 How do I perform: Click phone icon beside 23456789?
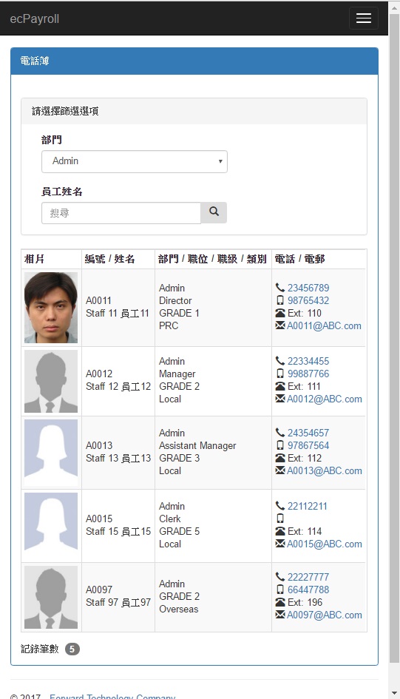(279, 288)
